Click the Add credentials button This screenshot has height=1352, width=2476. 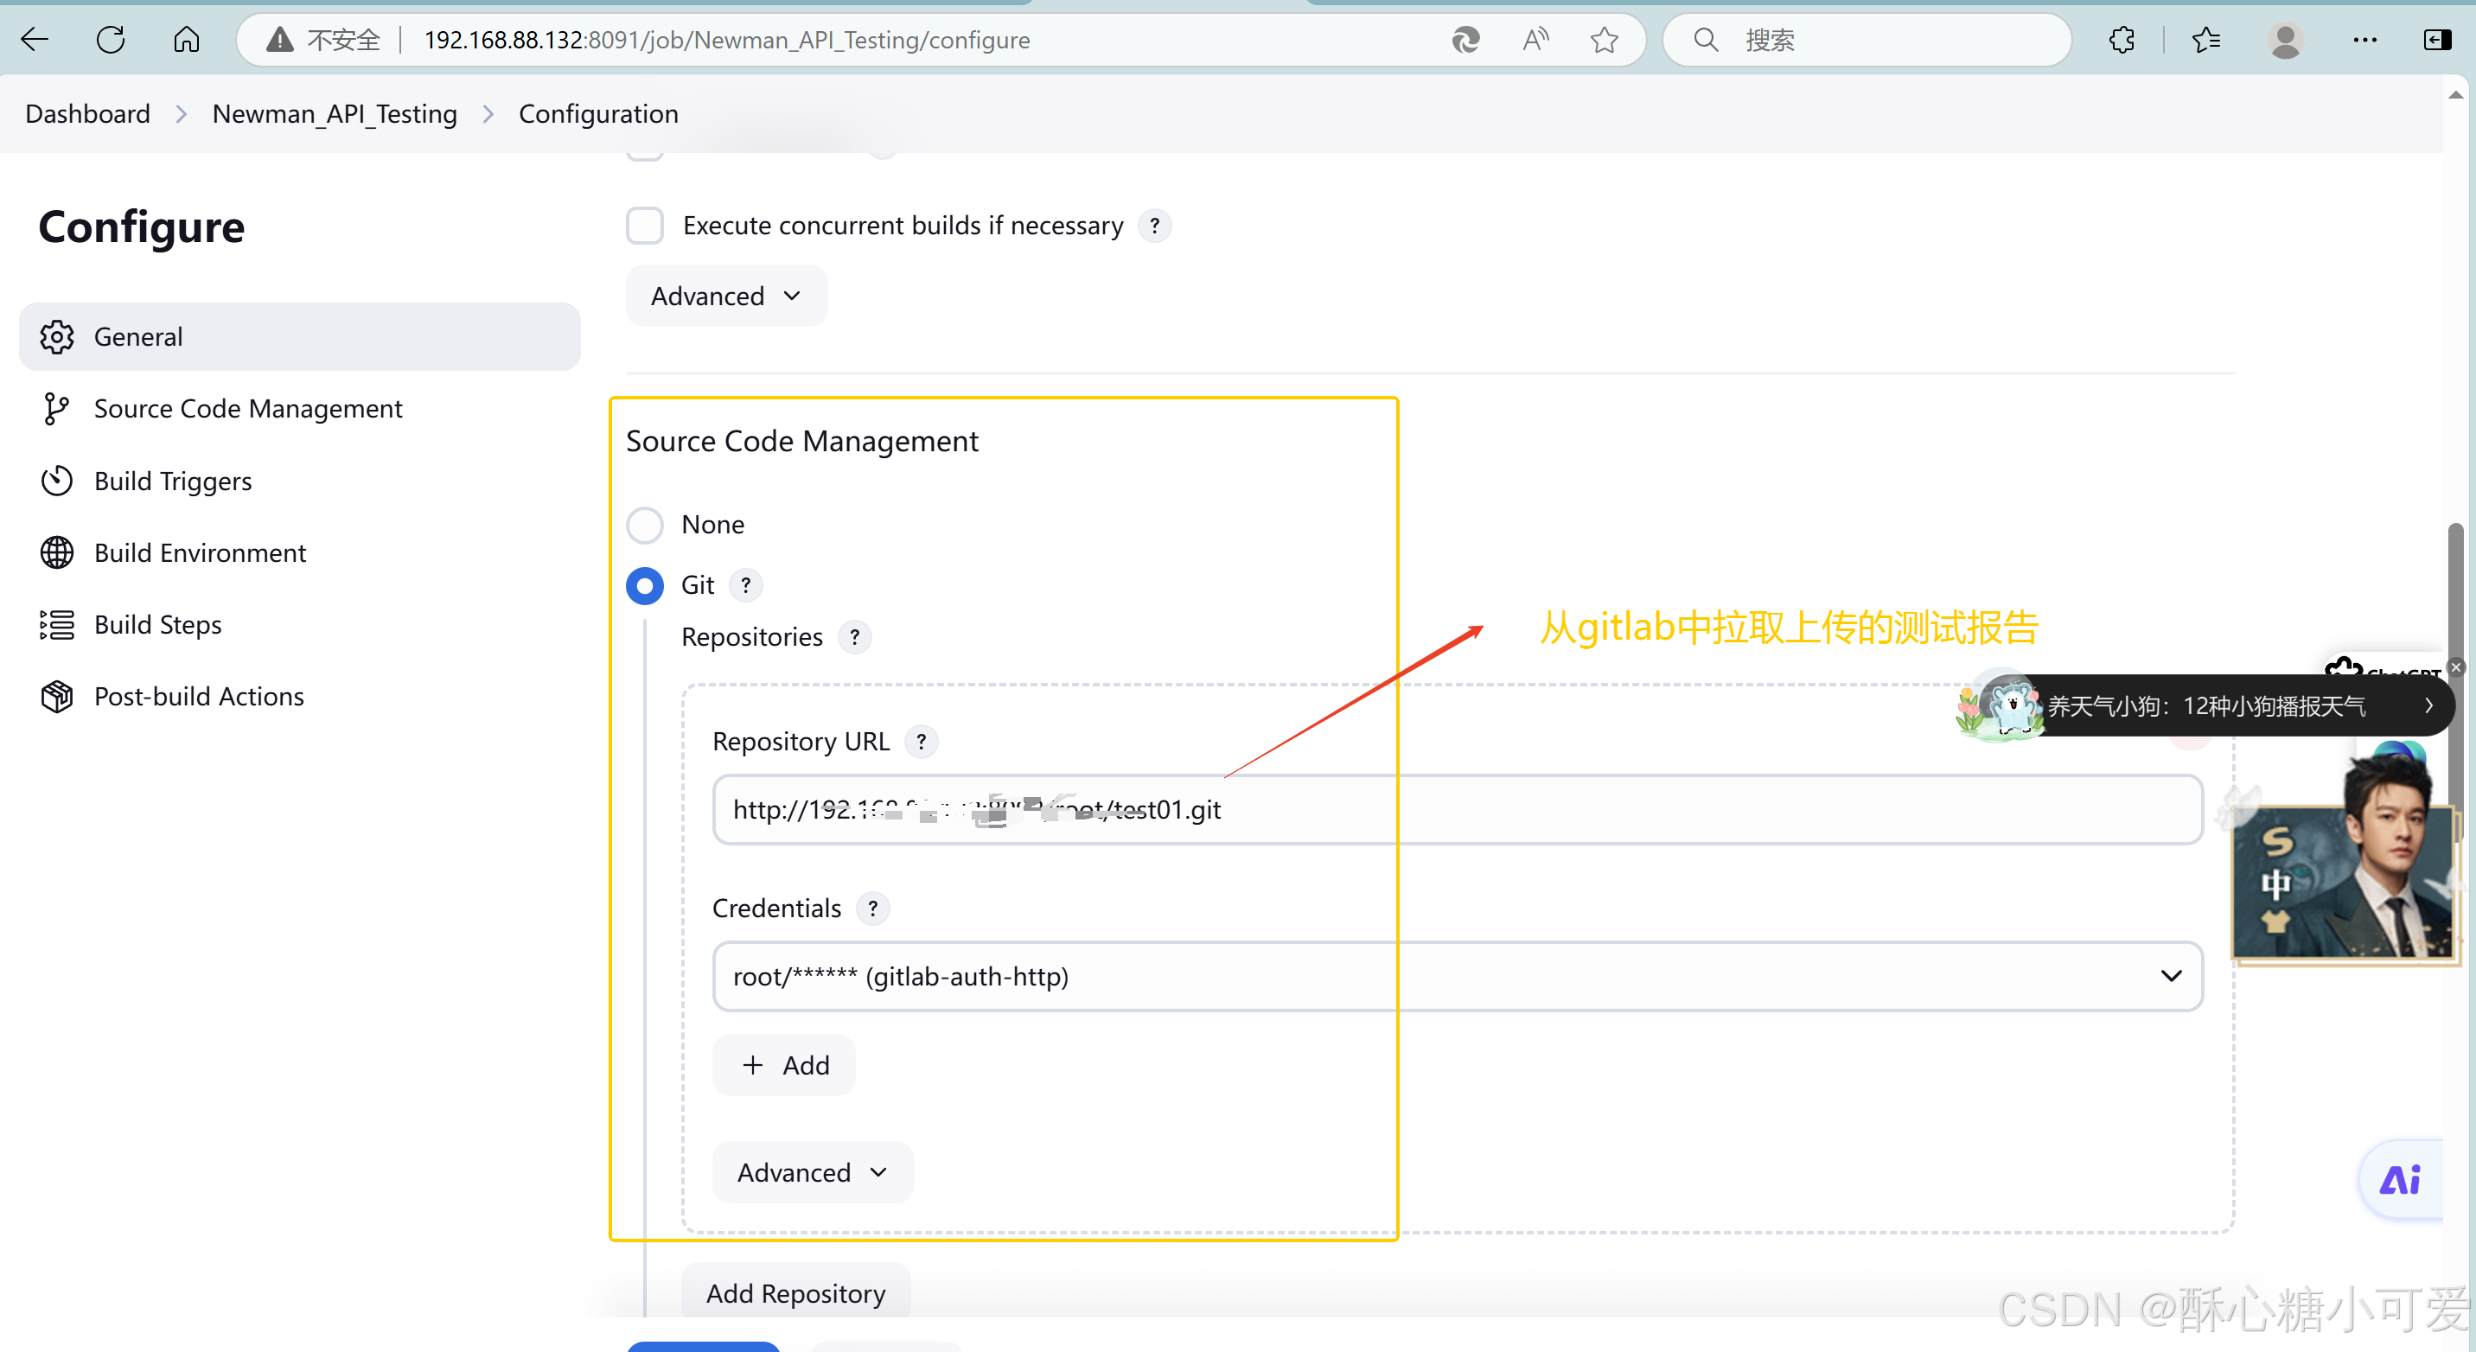783,1065
